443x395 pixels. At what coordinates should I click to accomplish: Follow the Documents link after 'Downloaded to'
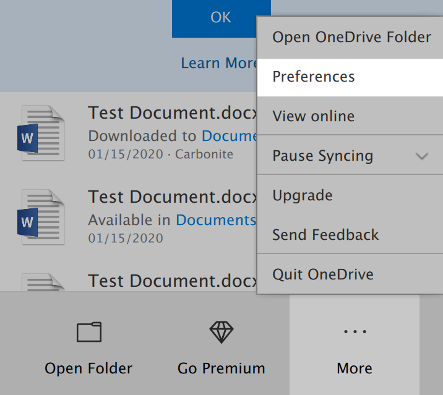tap(229, 136)
